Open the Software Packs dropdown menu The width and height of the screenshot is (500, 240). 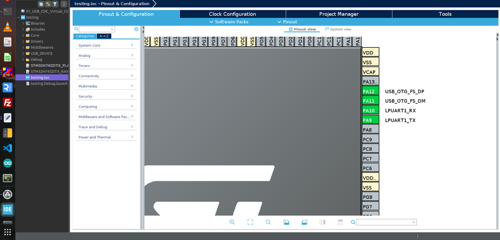[x=229, y=22]
